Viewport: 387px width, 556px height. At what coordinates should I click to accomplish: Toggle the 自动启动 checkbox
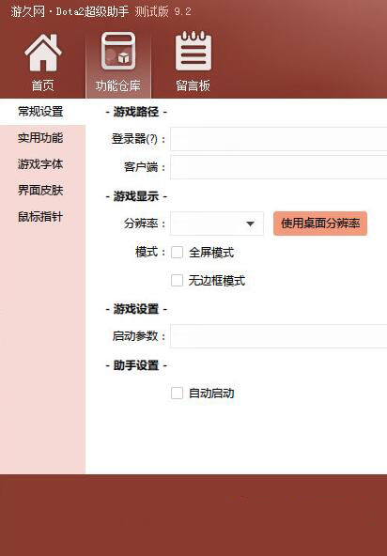pos(177,393)
